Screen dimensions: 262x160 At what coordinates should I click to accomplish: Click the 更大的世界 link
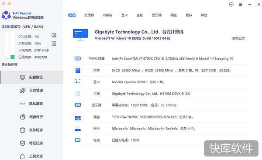coord(10,65)
